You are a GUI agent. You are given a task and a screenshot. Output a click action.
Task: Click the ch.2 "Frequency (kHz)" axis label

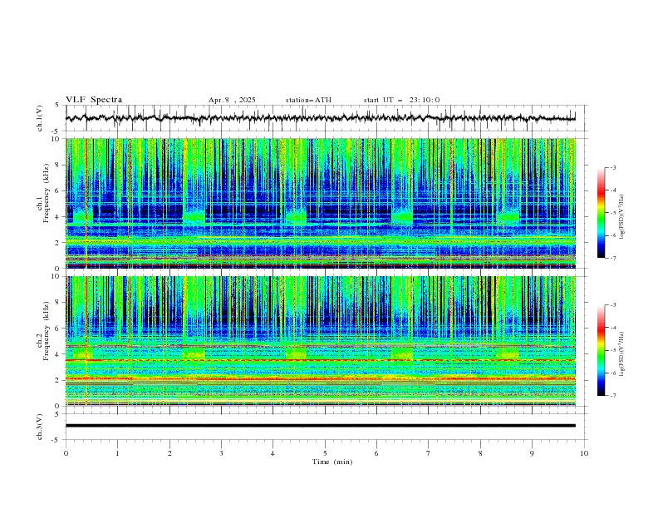47,330
